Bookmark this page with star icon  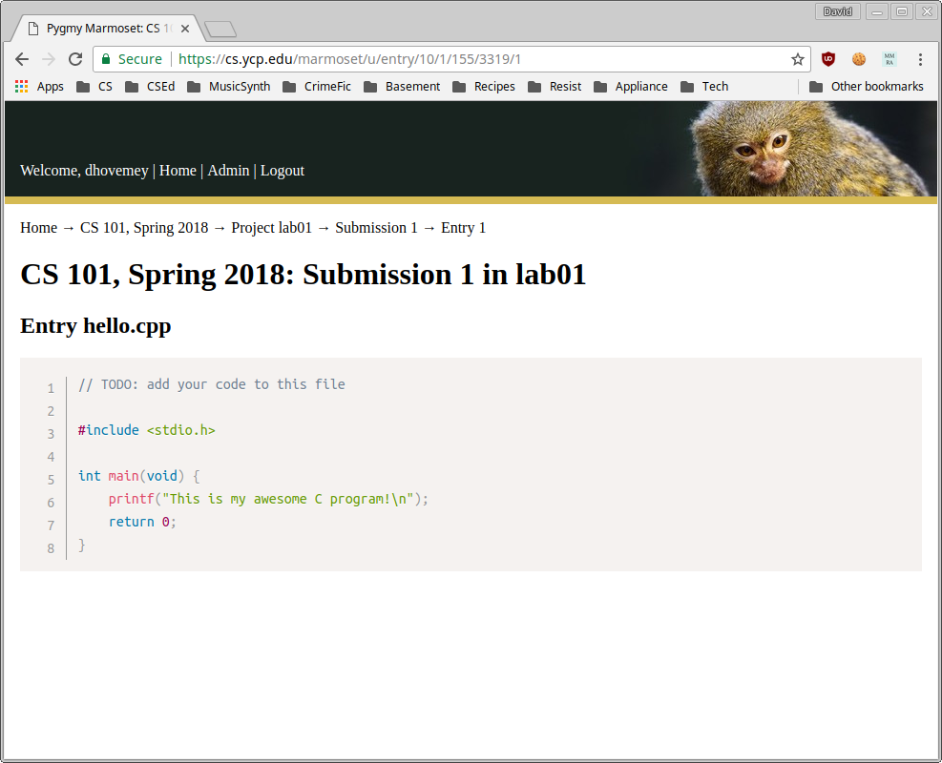click(x=798, y=59)
